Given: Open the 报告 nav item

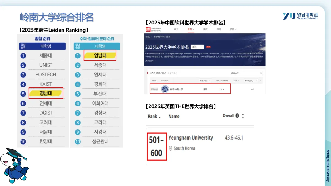Looking at the screenshot, I should [x=219, y=29].
